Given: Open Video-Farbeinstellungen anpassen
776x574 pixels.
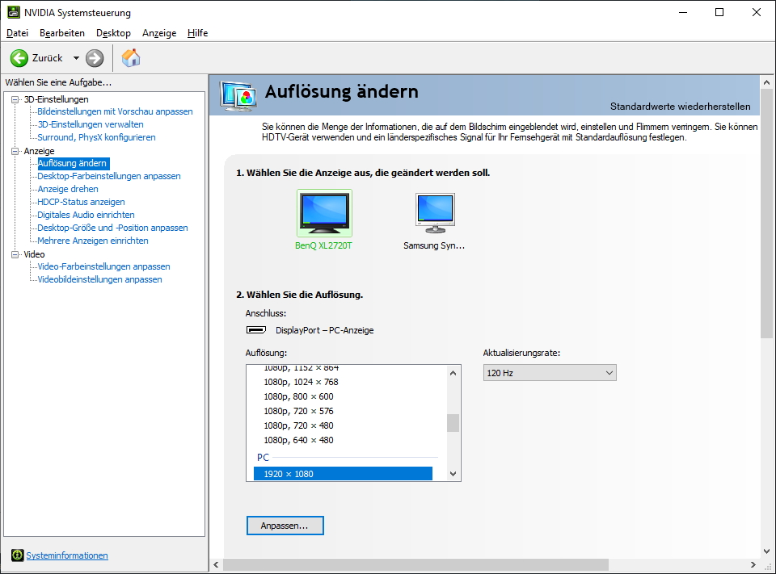Looking at the screenshot, I should point(104,266).
